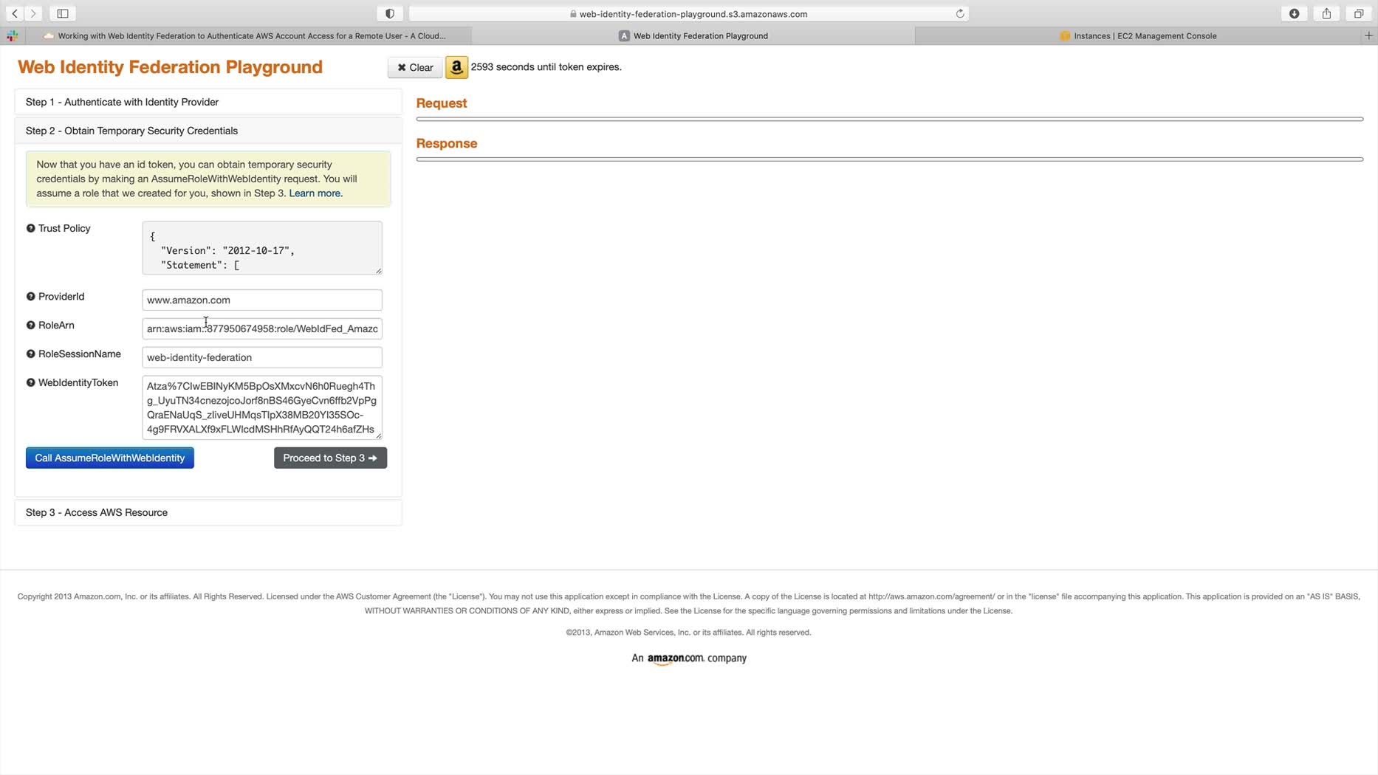Expand Step 3 - Access AWS Resource
1378x775 pixels.
point(208,512)
